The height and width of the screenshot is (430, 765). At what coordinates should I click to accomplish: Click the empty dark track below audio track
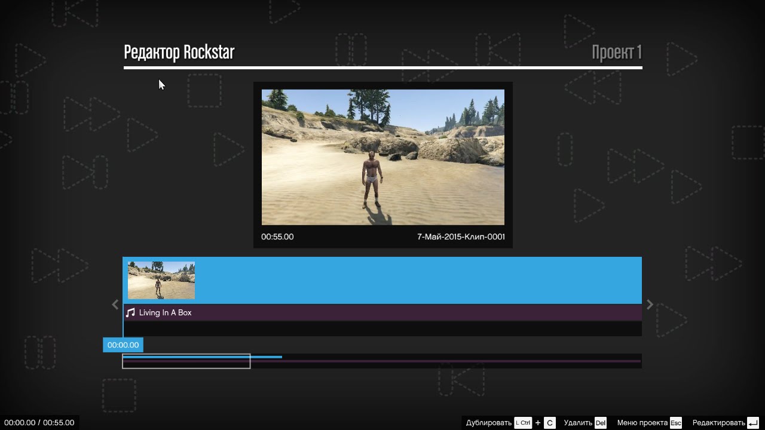point(382,328)
